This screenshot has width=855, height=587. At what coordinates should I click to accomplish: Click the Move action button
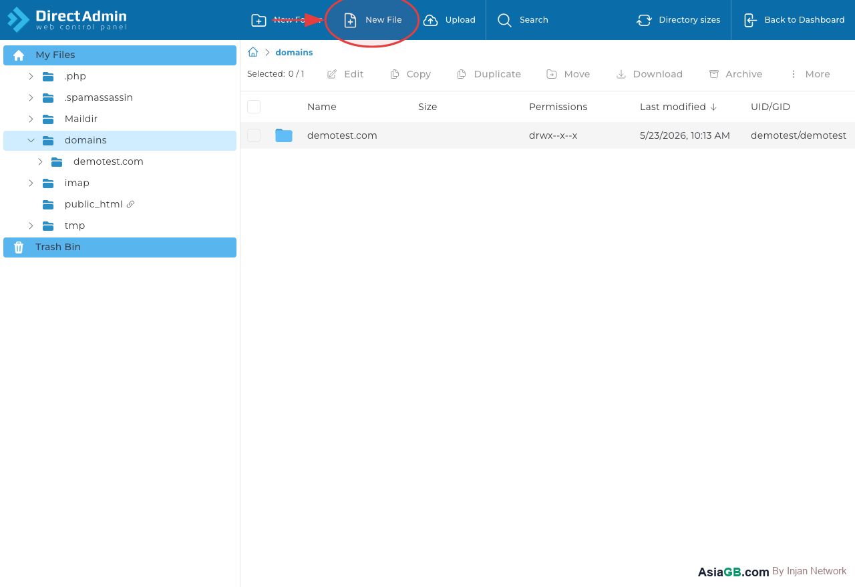point(568,74)
